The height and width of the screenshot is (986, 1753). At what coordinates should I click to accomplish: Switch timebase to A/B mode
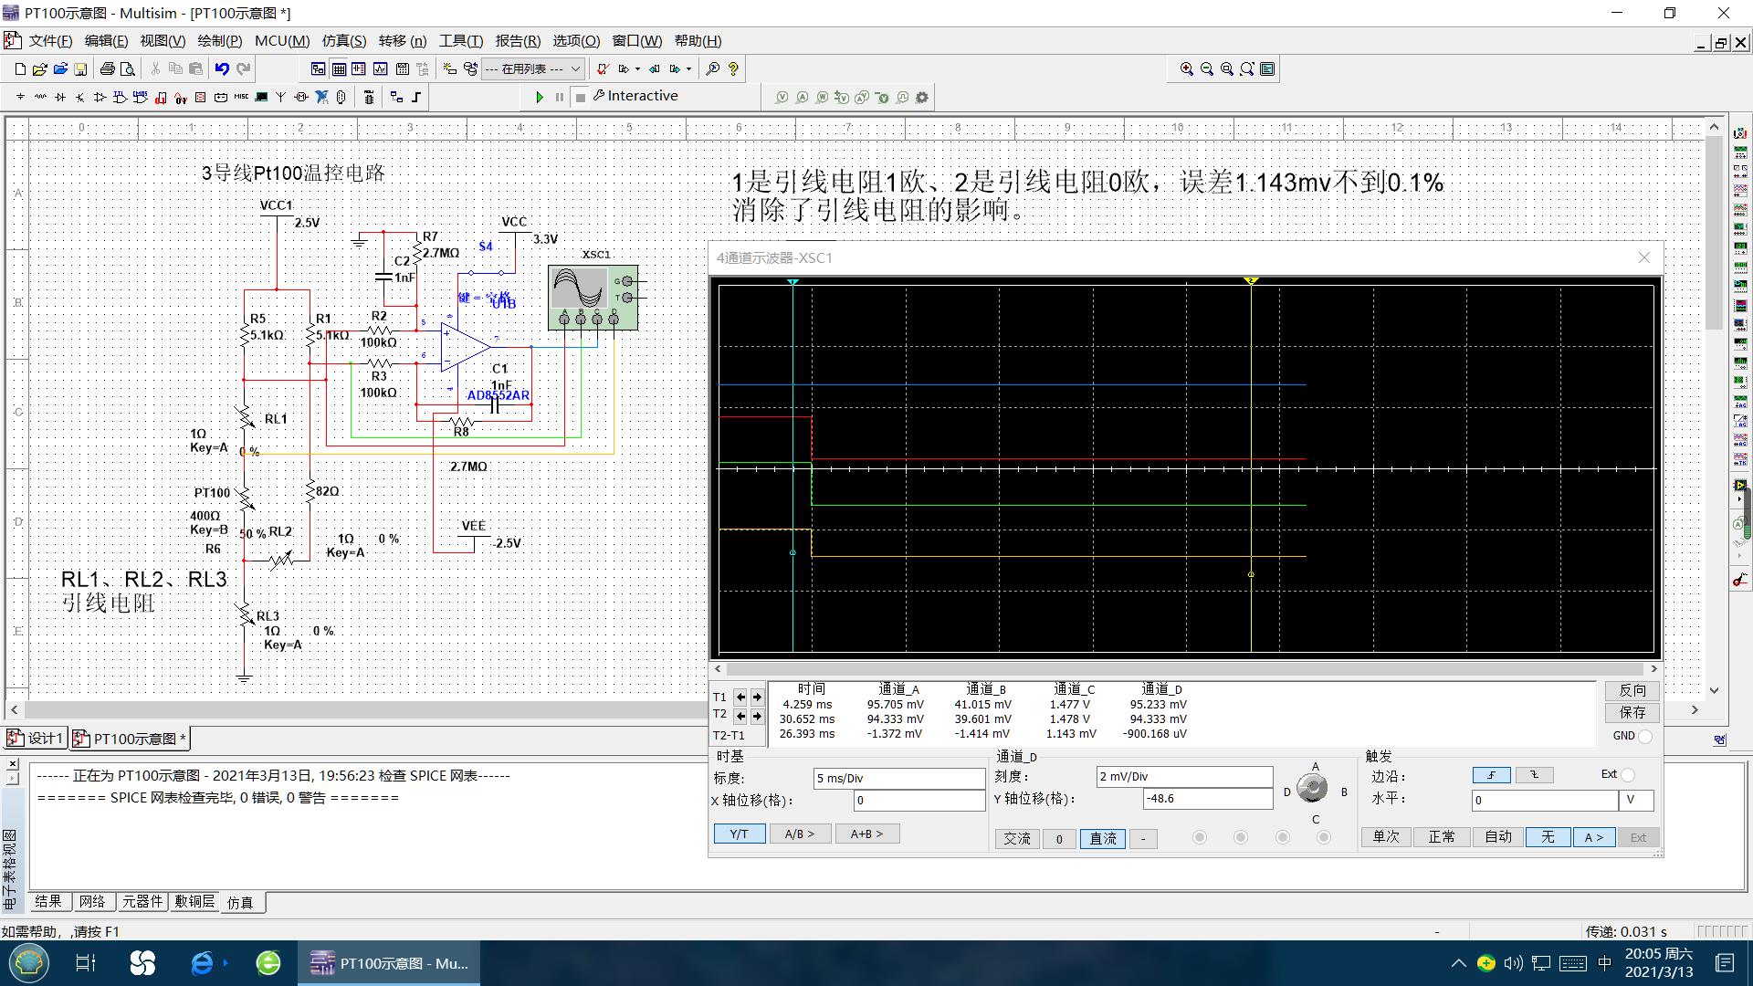(x=799, y=834)
